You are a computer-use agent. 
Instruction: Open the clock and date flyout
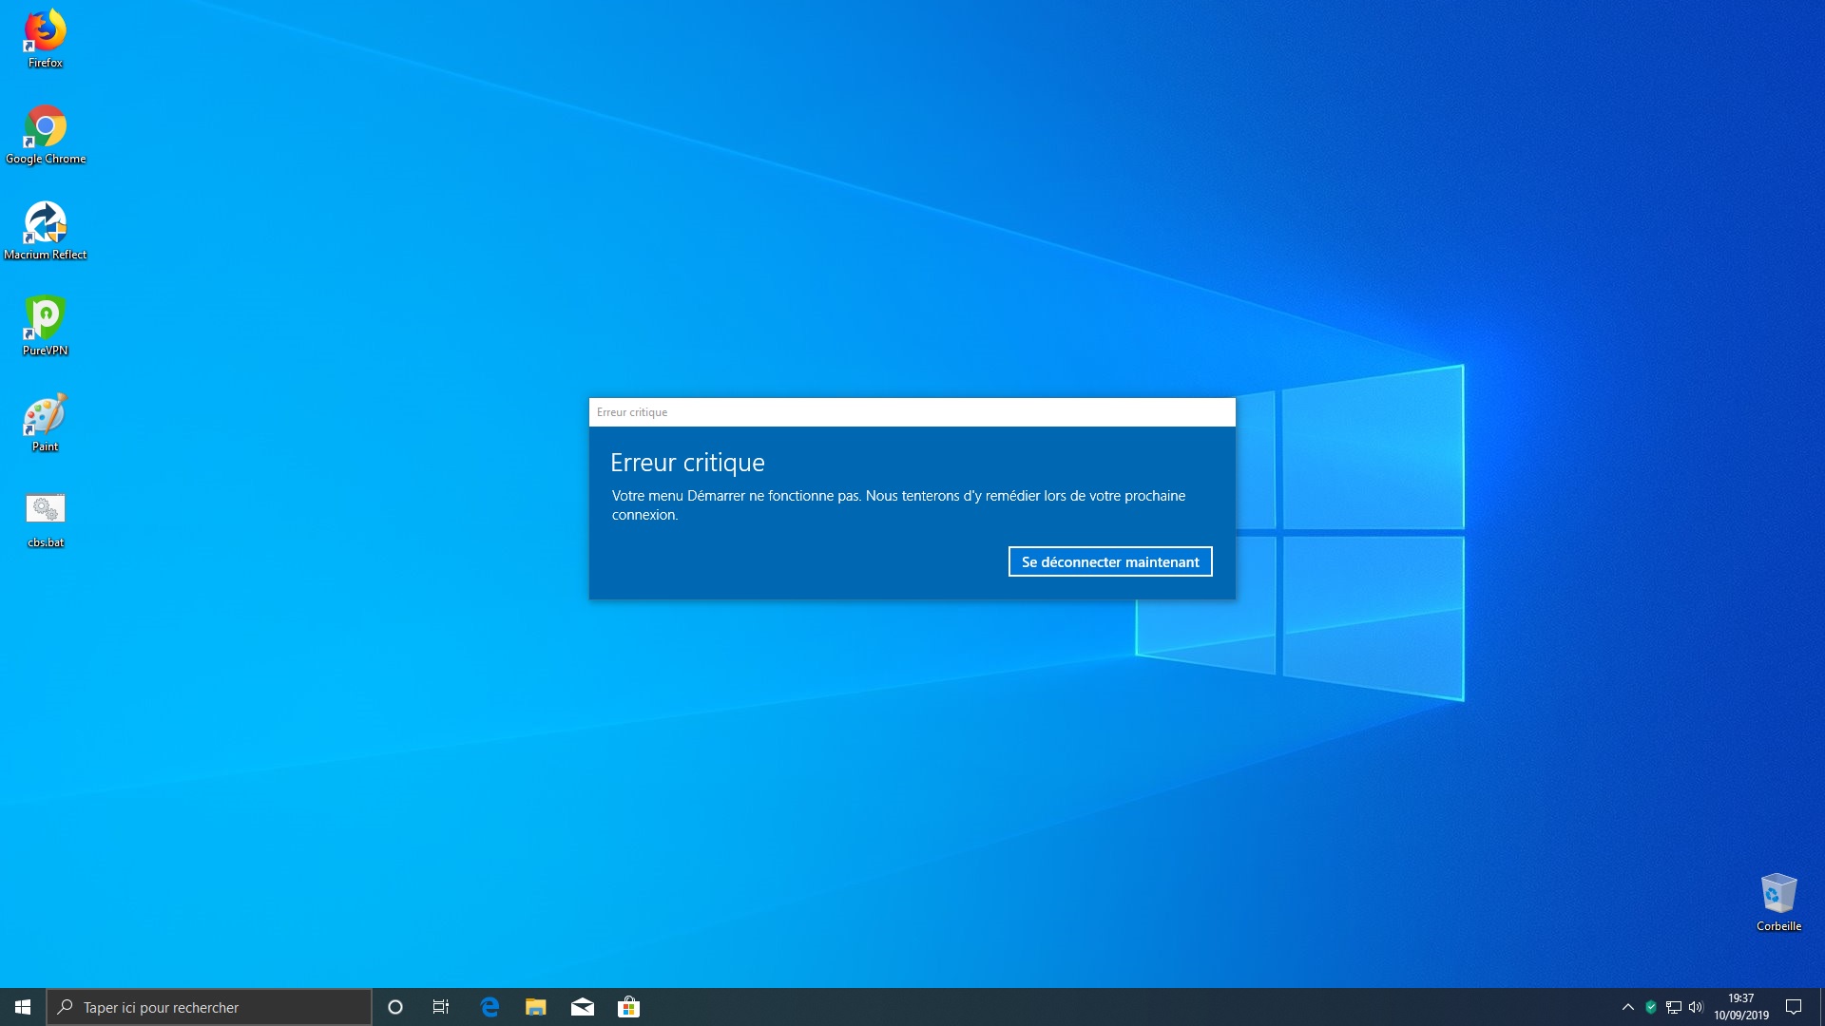click(x=1740, y=1007)
